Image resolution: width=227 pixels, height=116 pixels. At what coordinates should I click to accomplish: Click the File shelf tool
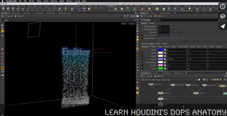(x=89, y=9)
